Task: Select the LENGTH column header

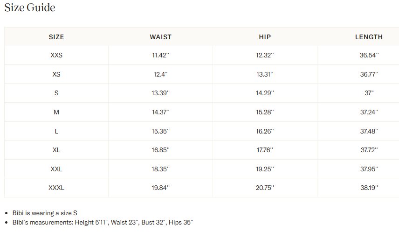Action: pyautogui.click(x=369, y=37)
